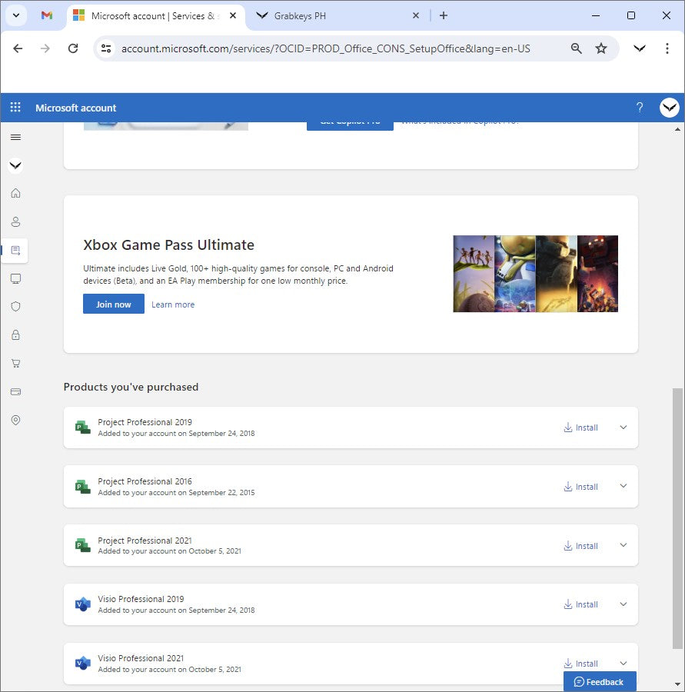Screen dimensions: 685x692
Task: Click the sidebar profile picture icon
Action: click(15, 165)
